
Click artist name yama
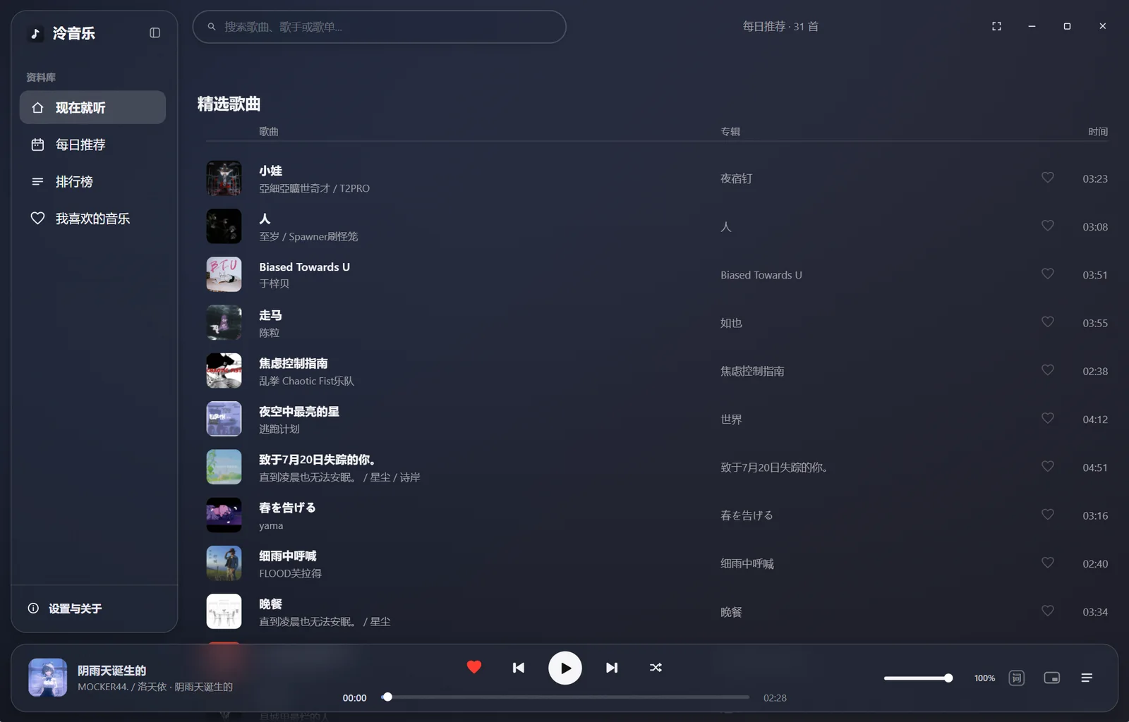click(x=271, y=525)
